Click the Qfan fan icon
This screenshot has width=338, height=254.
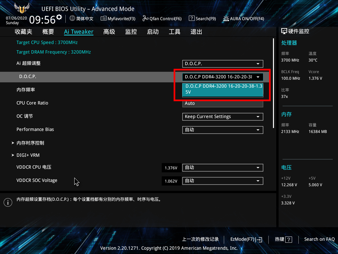tap(145, 19)
